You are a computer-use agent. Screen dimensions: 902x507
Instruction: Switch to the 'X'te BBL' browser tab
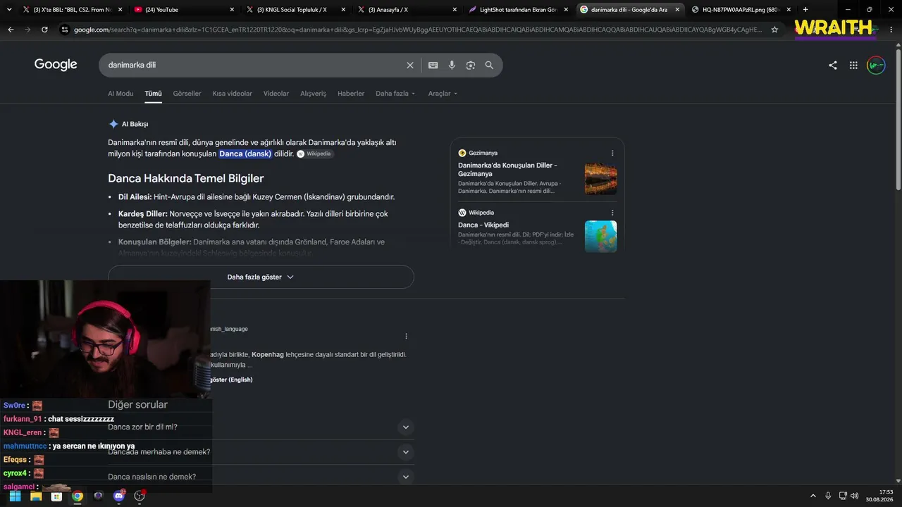pos(73,10)
